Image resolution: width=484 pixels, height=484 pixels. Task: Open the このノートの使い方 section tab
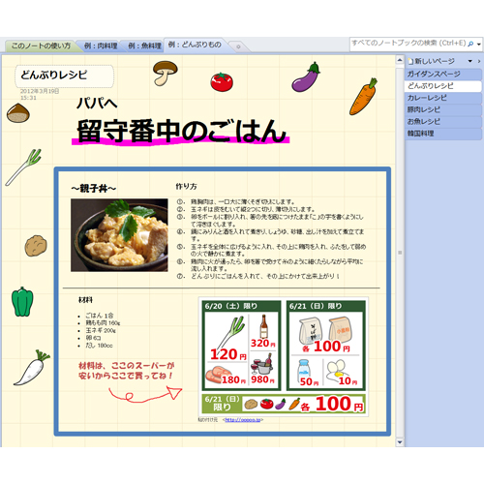click(41, 45)
